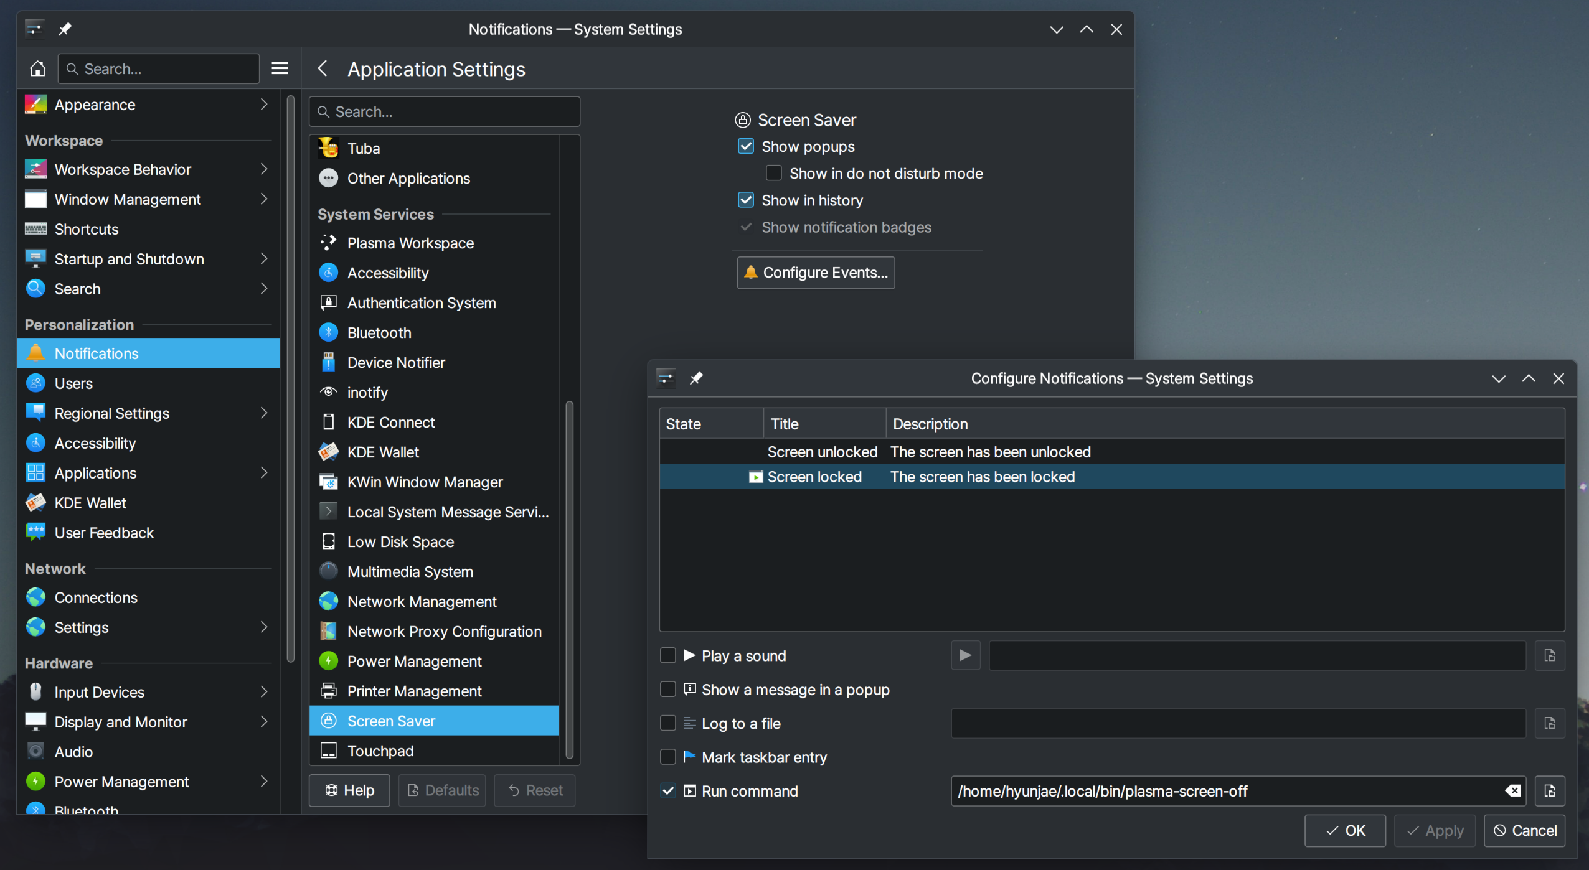The image size is (1589, 870).
Task: Select Other Applications in list
Action: (434, 178)
